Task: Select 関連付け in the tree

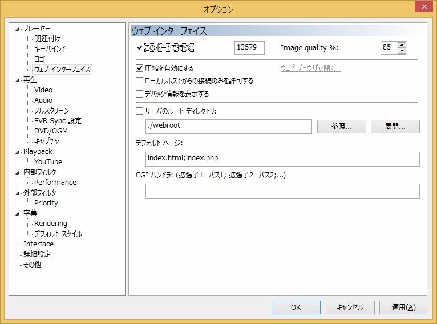Action: tap(47, 38)
